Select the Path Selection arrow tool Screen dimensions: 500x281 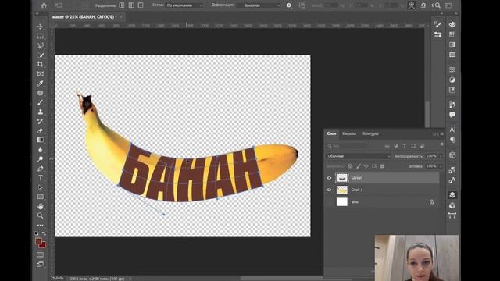[40, 187]
